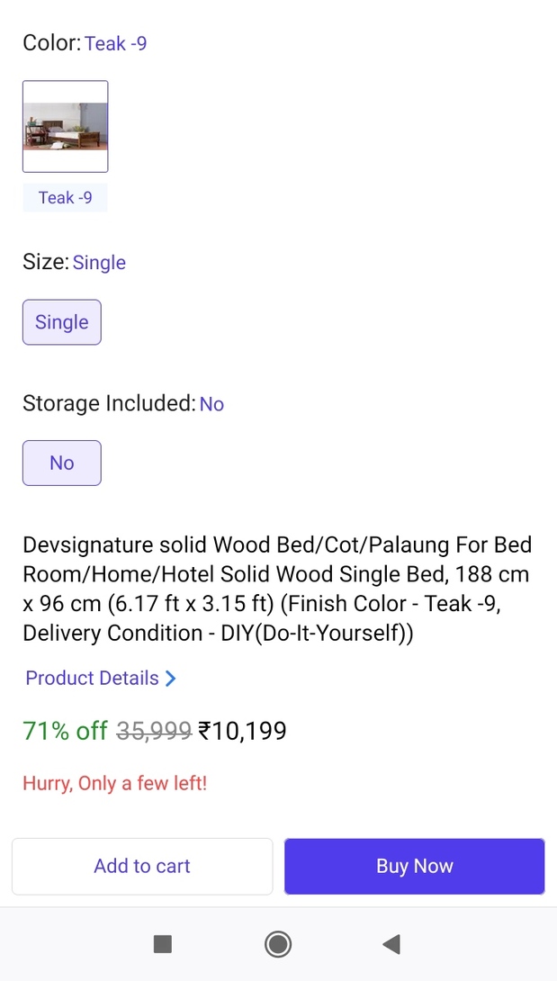Screen dimensions: 557x981
Task: Open recent apps with square icon
Action: pyautogui.click(x=163, y=943)
